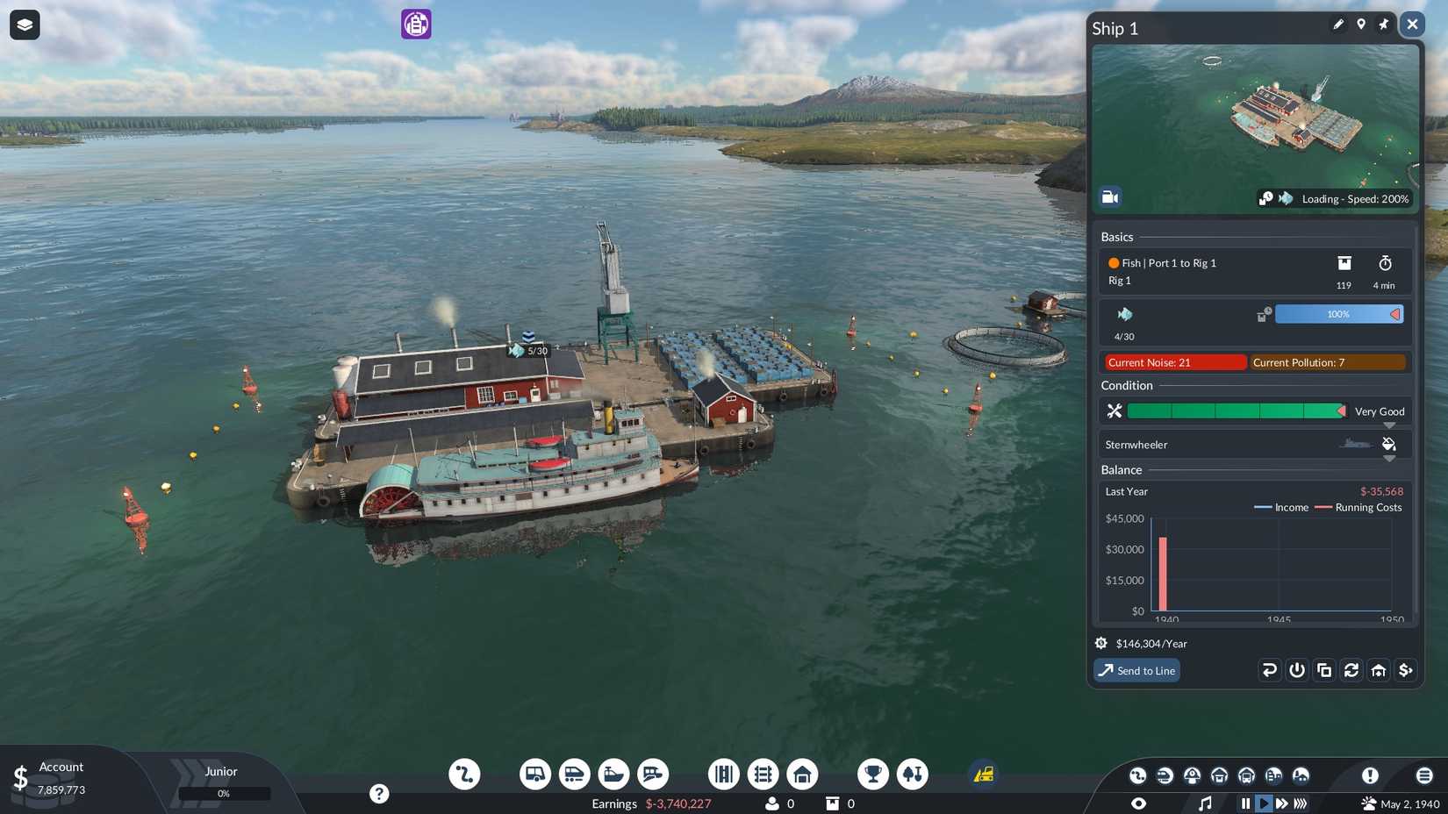Pin the Ship 1 window
Screen dimensions: 1448x814
click(x=1384, y=25)
